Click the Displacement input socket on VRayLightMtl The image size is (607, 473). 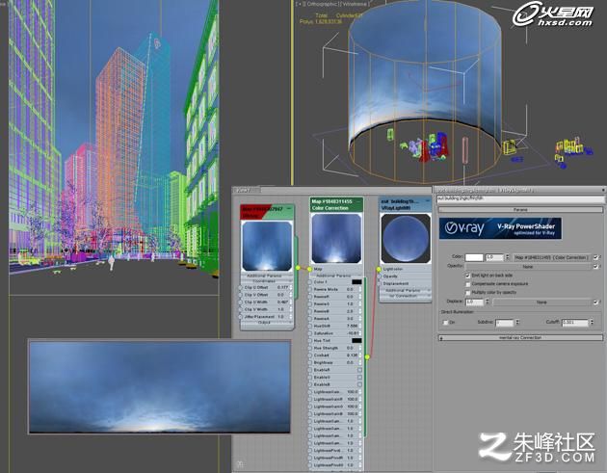click(x=379, y=284)
